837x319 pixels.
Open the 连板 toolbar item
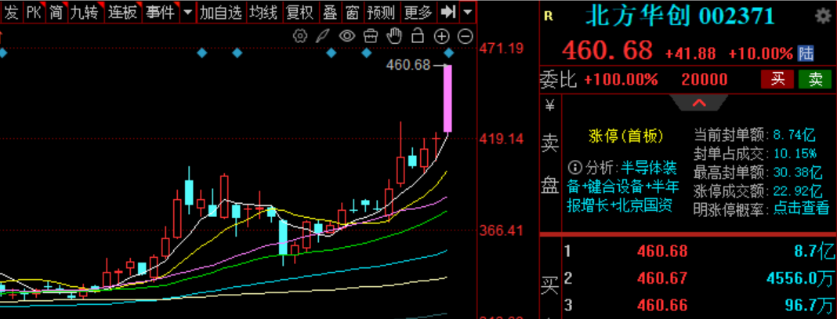point(123,12)
